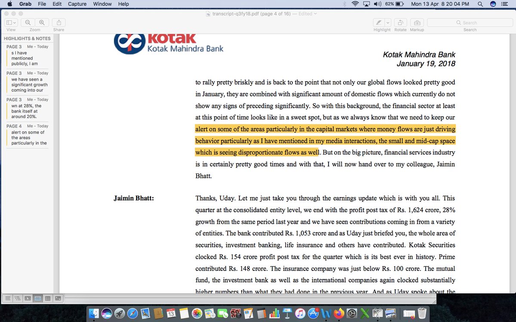Select note 'wn at 28%, the bank itself'
This screenshot has width=516, height=322.
[27, 108]
